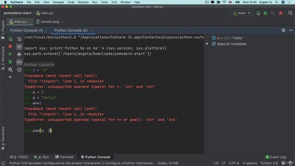Open PyCharm application menu
Screen dimensions: 295x166
[x=17, y=2]
